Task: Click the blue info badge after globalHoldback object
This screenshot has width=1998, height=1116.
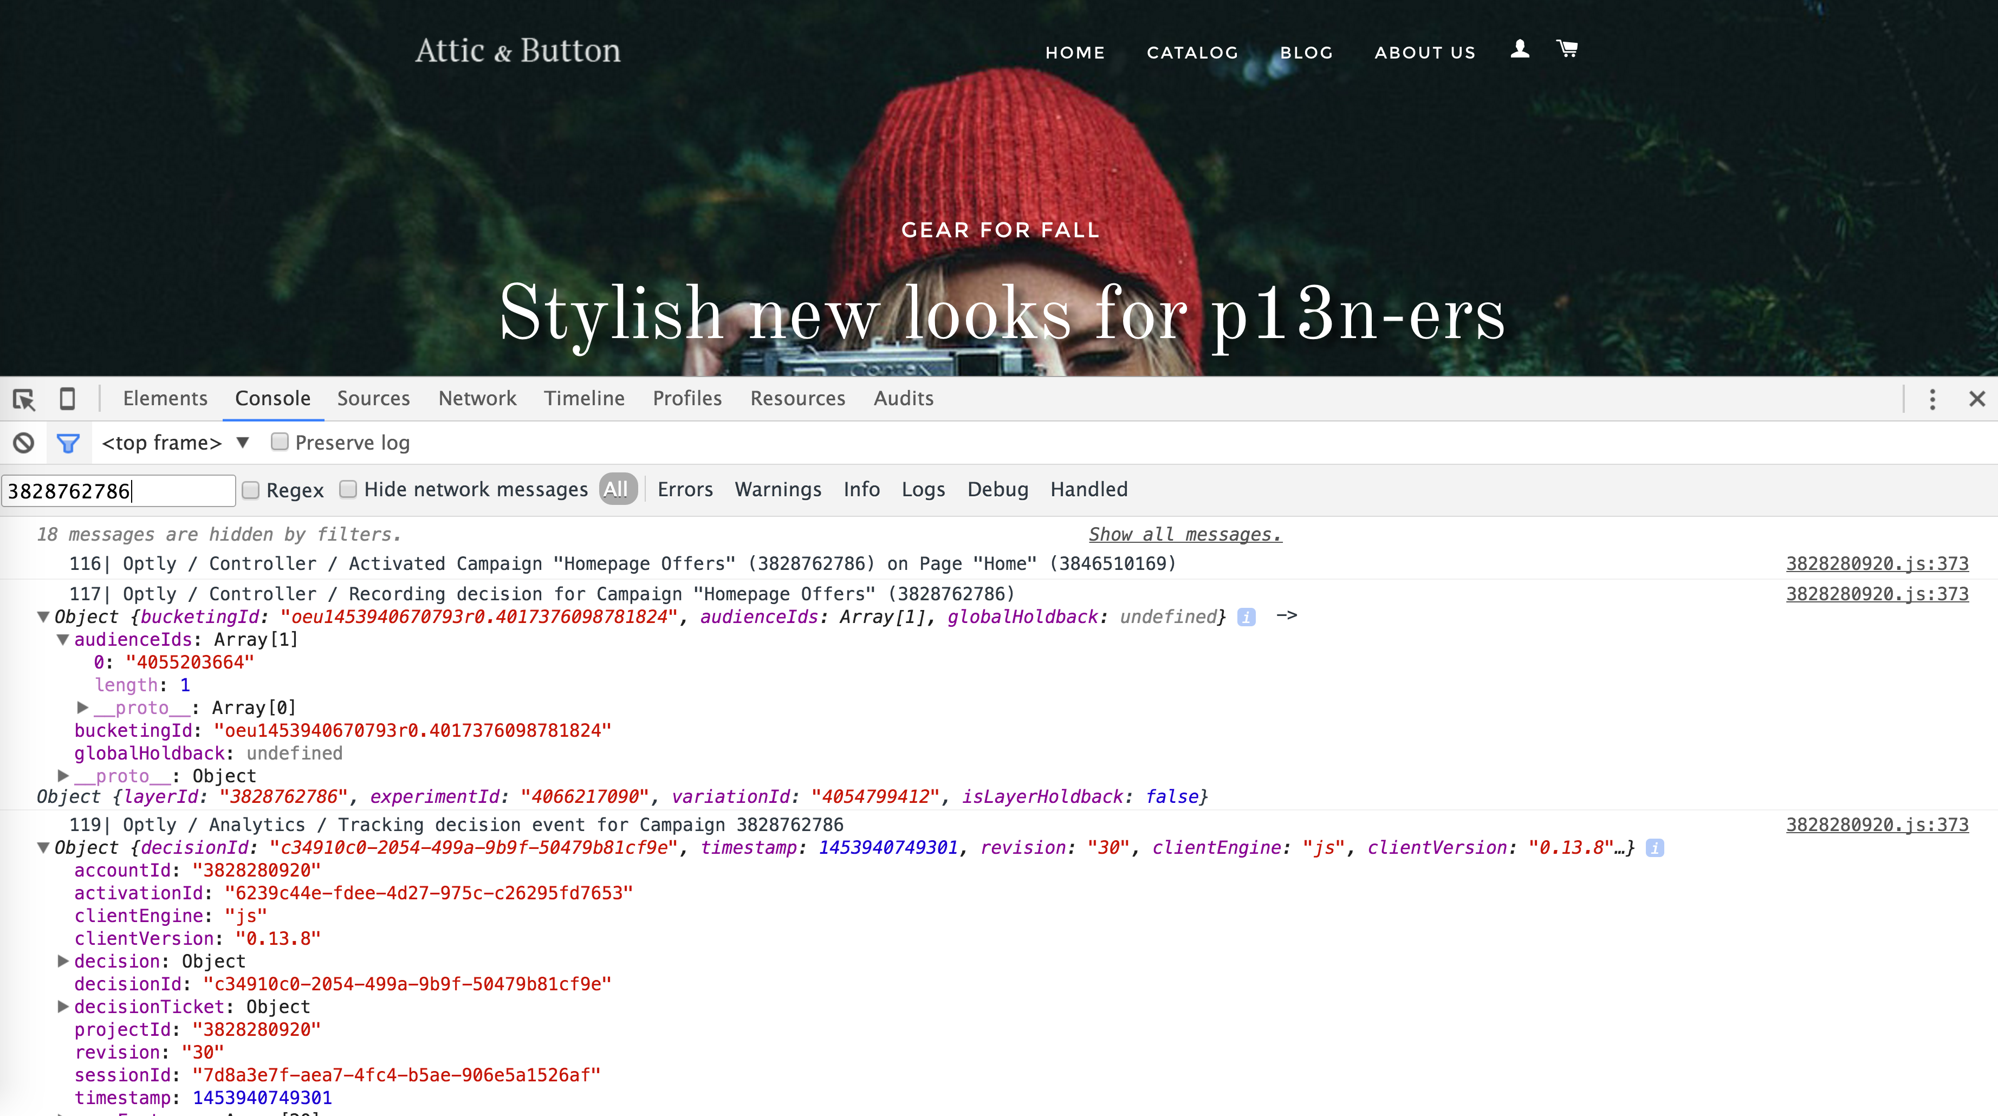Action: tap(1245, 617)
